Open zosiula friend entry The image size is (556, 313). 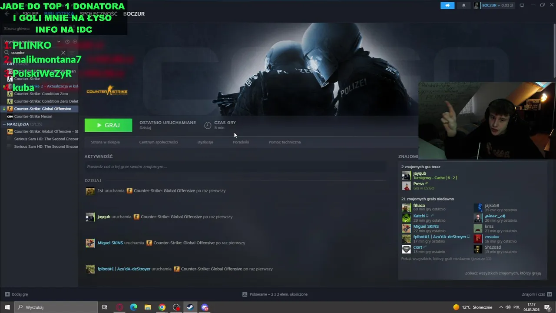click(492, 237)
